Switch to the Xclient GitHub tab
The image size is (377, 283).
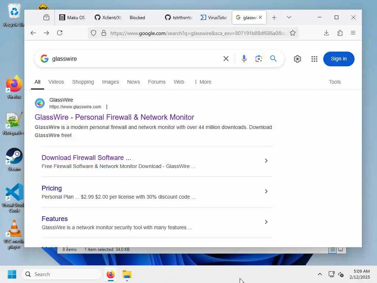pos(108,17)
